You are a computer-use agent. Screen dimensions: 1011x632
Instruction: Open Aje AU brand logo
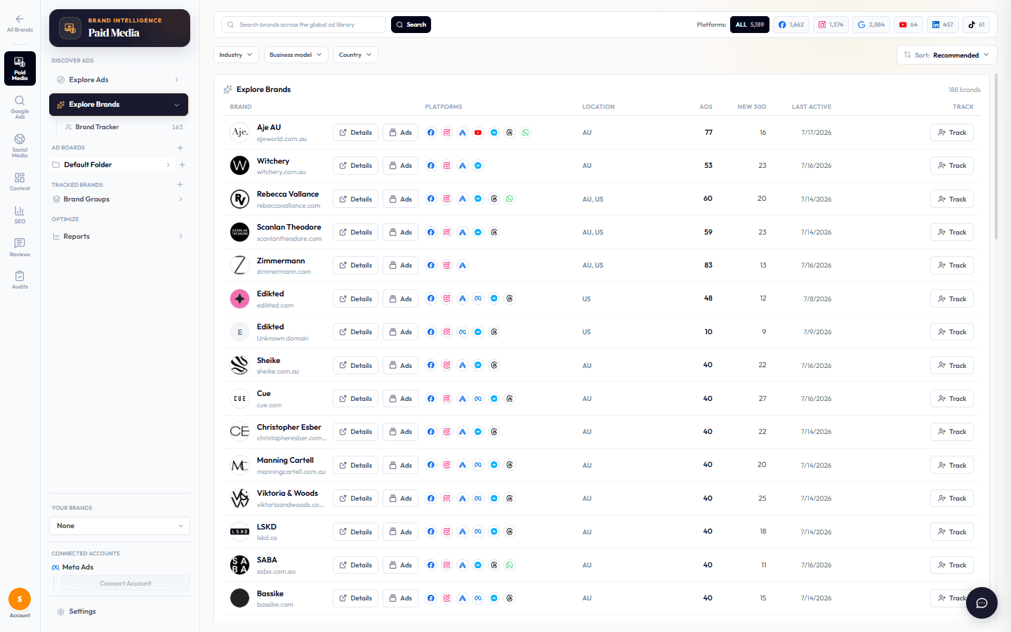click(x=240, y=132)
